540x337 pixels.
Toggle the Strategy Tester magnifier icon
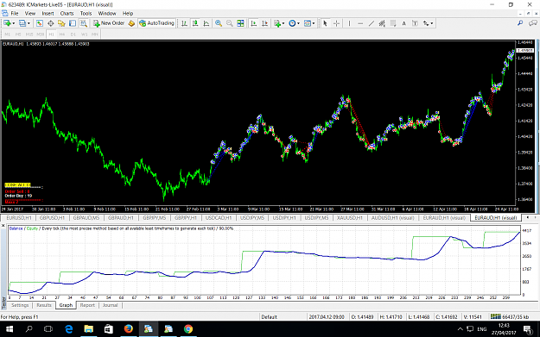(x=83, y=23)
